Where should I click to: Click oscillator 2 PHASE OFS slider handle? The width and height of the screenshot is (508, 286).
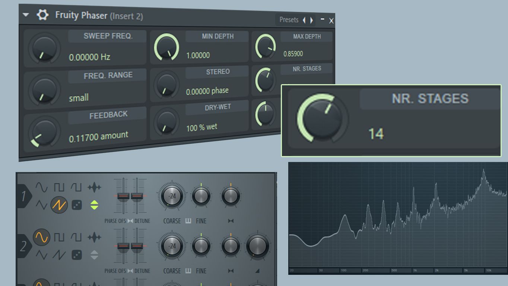click(123, 246)
